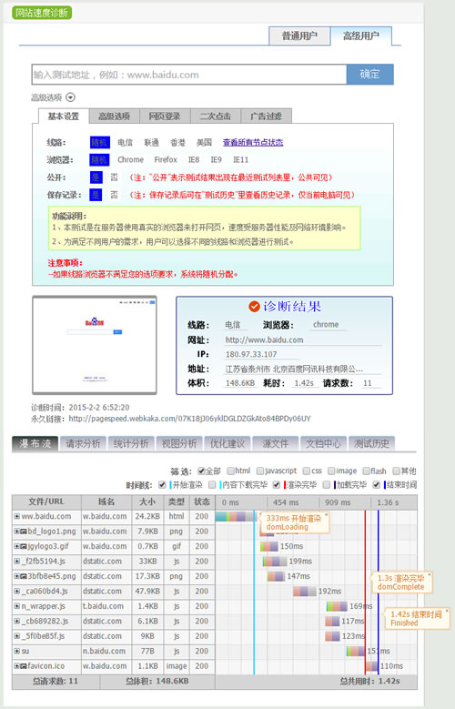This screenshot has height=709, width=455.
Task: Toggle the 结束时间 timeline checkbox
Action: pyautogui.click(x=377, y=485)
